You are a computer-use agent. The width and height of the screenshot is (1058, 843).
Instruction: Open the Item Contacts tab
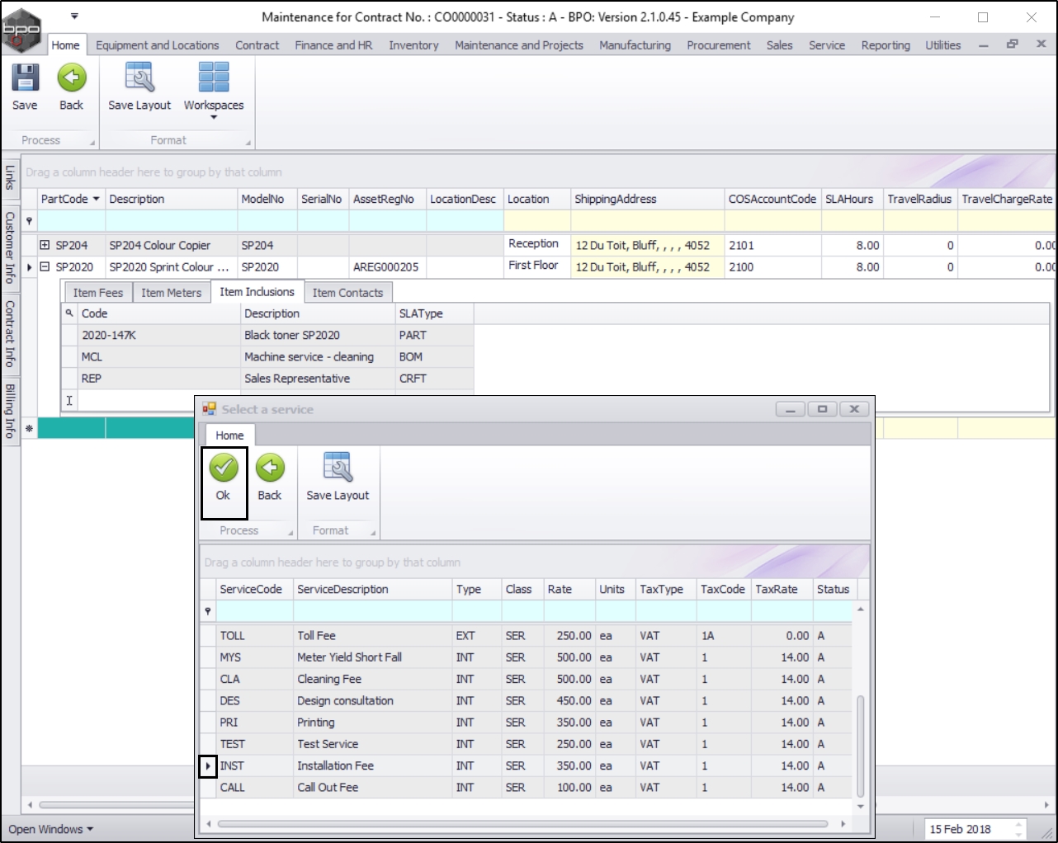347,293
